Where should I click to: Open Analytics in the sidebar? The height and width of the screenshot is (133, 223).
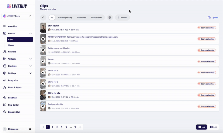pyautogui.click(x=12, y=26)
